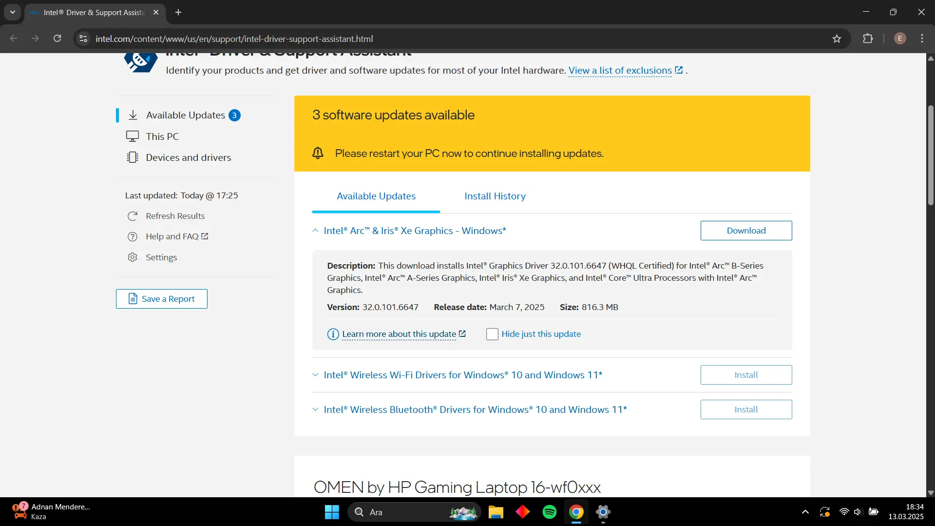935x526 pixels.
Task: Click the restart notification bell icon
Action: pos(318,153)
